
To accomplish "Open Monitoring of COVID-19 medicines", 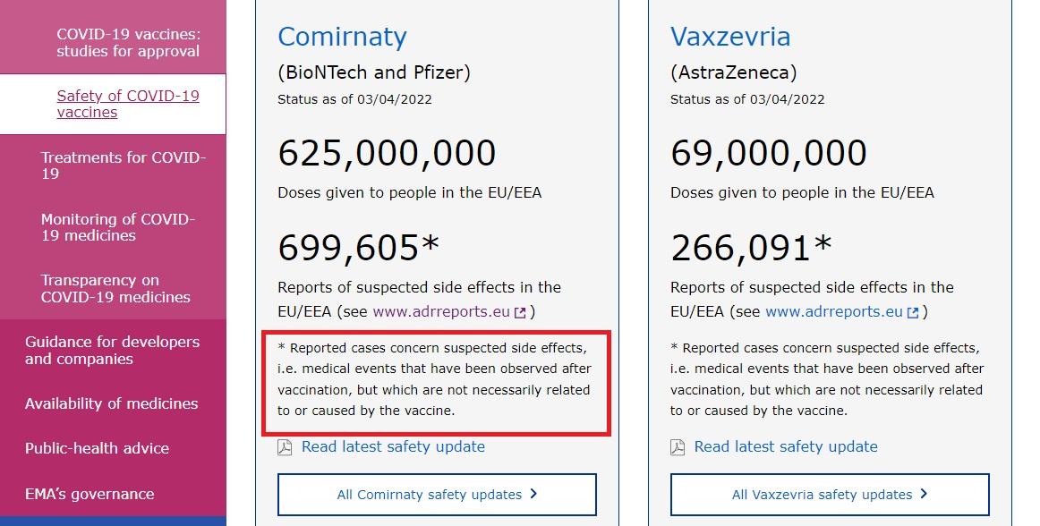I will [117, 227].
